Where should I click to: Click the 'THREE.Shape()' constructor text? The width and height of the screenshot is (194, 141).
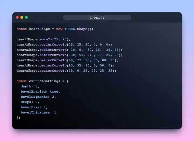(x=79, y=29)
